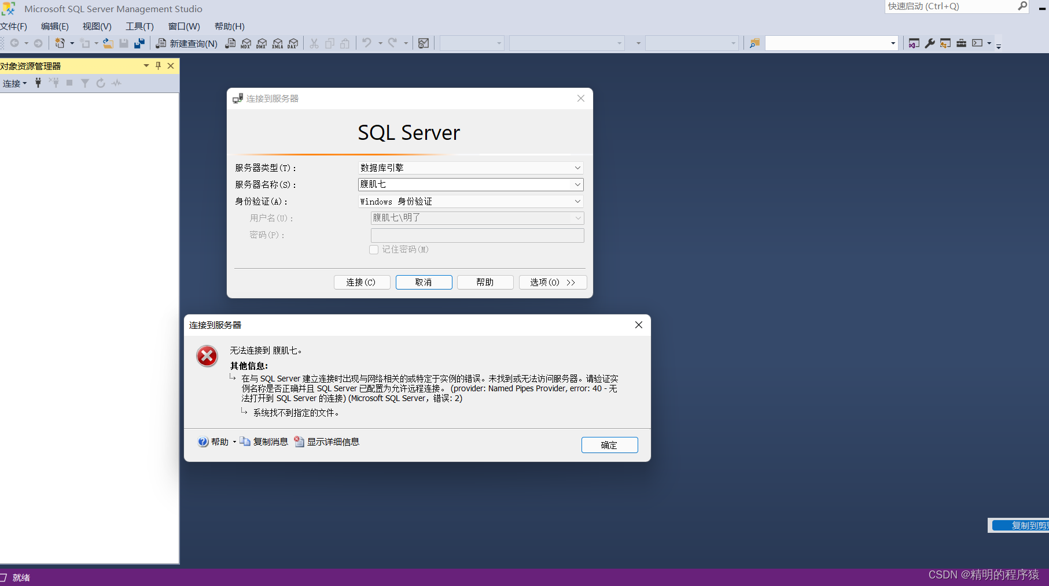Click the save all toolbar icon
Image resolution: width=1049 pixels, height=586 pixels.
coord(139,43)
